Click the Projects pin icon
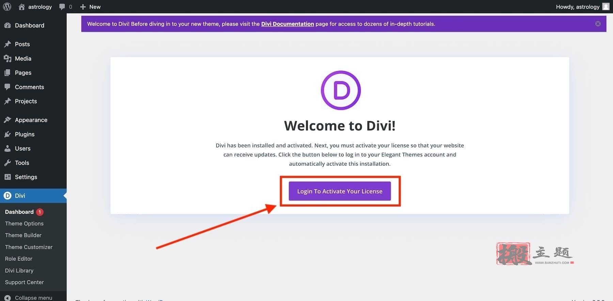613x301 pixels. pos(7,101)
